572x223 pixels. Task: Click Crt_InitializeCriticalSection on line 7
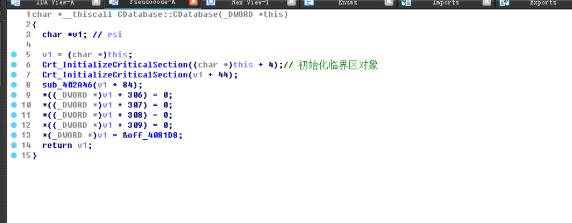[115, 75]
